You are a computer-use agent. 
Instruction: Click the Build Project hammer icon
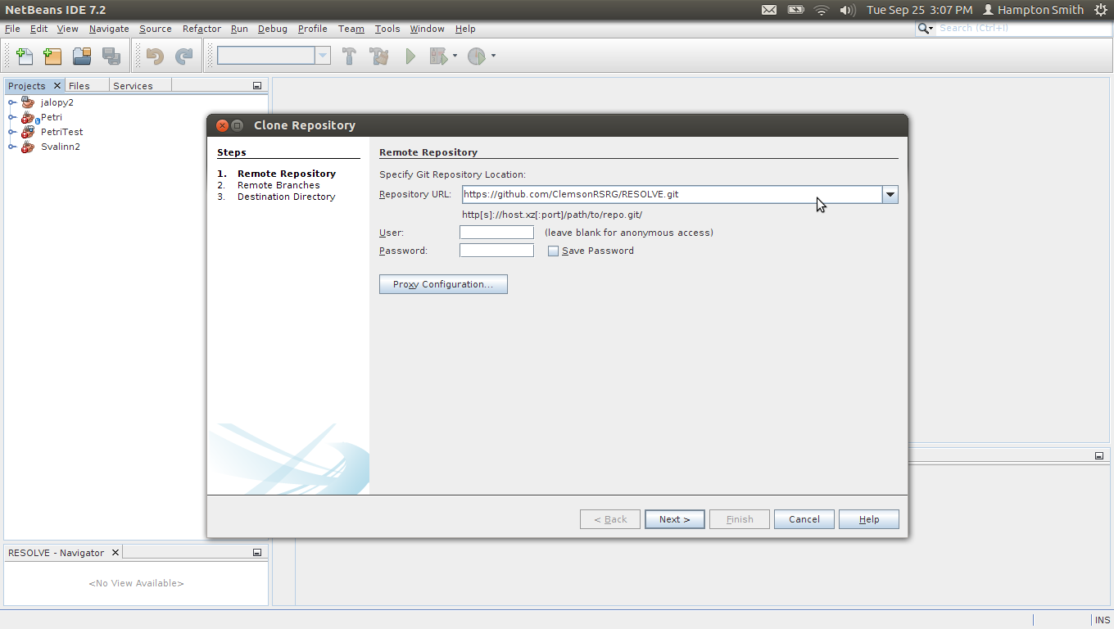point(349,57)
